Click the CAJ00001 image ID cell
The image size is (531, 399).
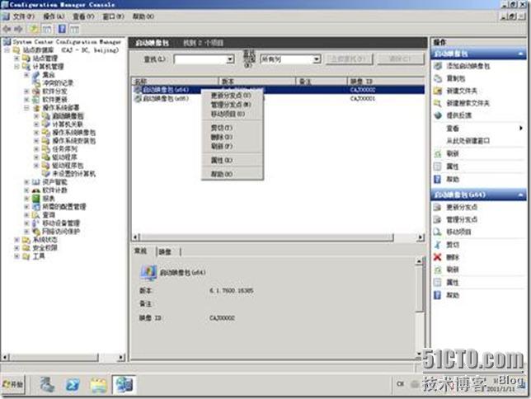coord(363,99)
